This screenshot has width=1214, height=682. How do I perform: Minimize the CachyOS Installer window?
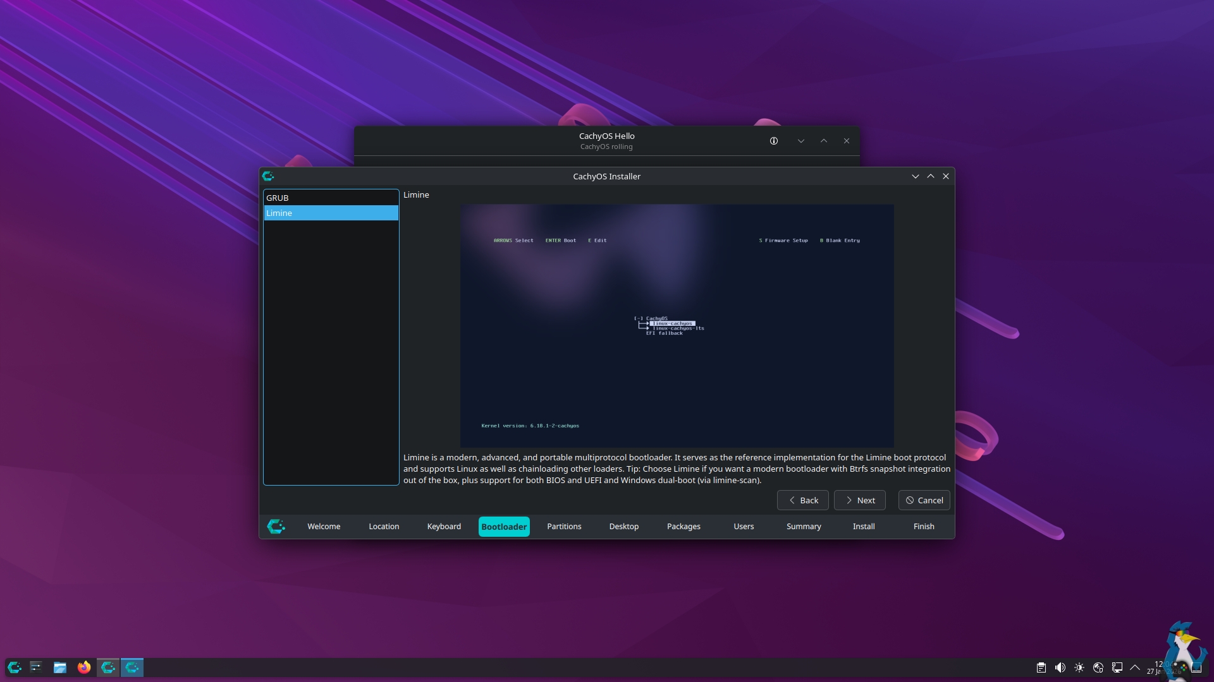point(915,176)
